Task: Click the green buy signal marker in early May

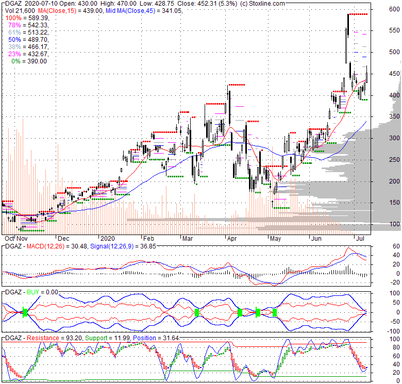Action: tap(275, 312)
